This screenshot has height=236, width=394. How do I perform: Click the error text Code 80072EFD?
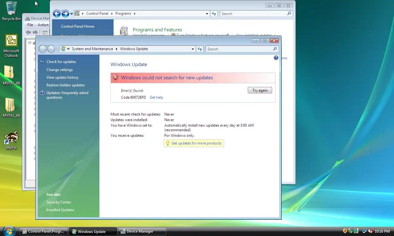pyautogui.click(x=134, y=97)
